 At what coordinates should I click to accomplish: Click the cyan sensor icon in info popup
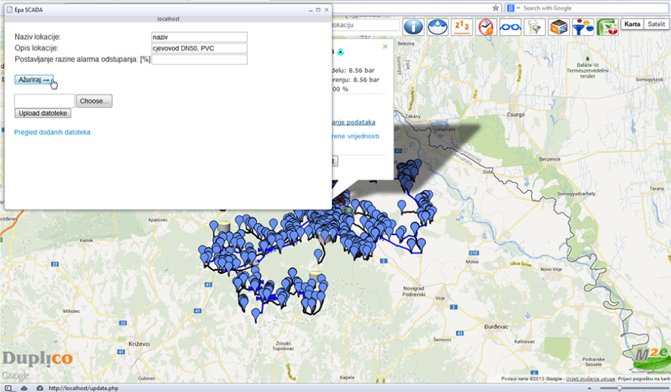coord(341,52)
